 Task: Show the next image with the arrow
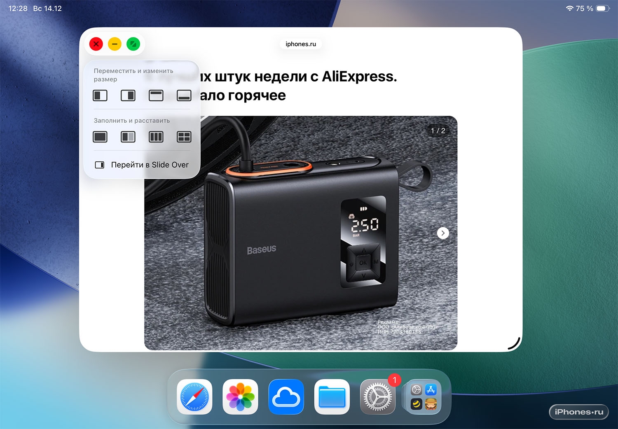coord(443,233)
